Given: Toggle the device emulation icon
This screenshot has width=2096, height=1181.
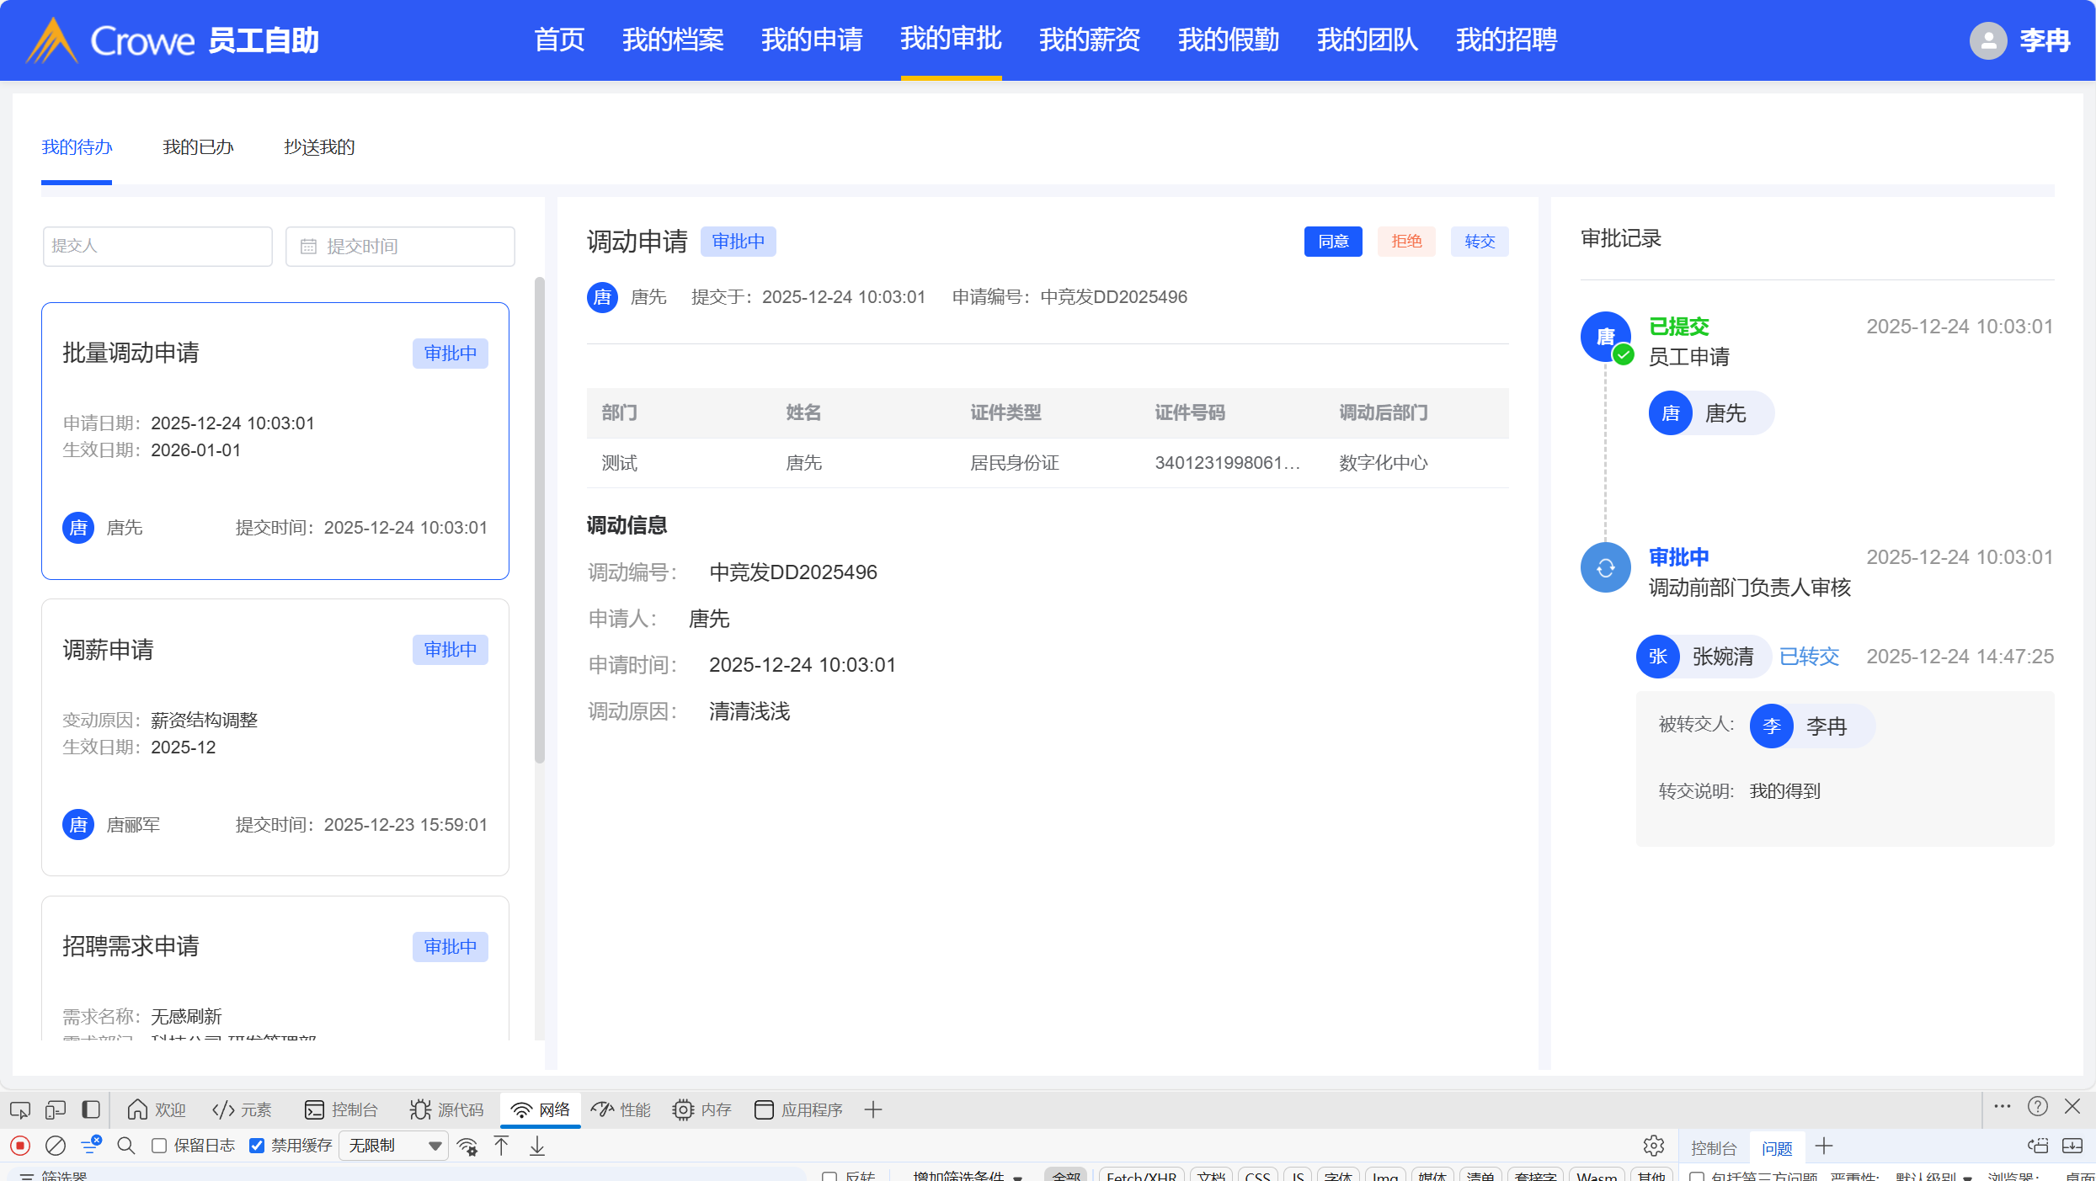Looking at the screenshot, I should 56,1109.
